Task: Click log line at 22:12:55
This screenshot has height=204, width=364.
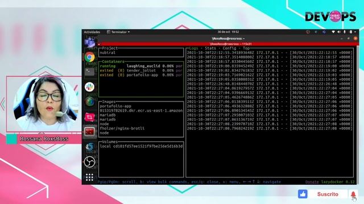Action: (x=270, y=53)
